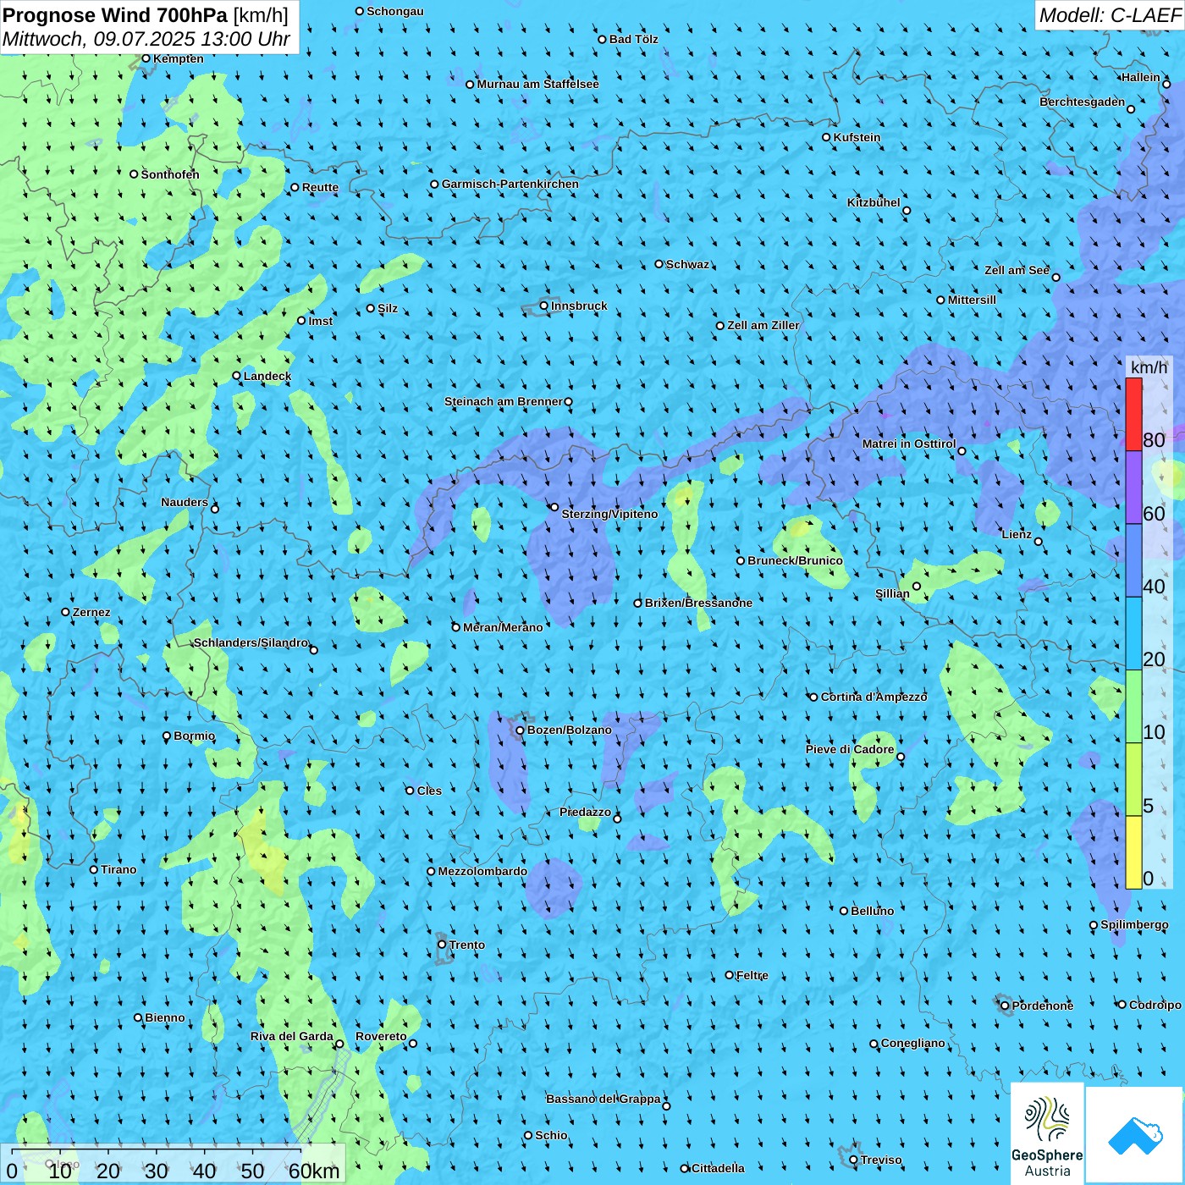Click the Kempten location dot
The width and height of the screenshot is (1185, 1185).
tap(146, 58)
